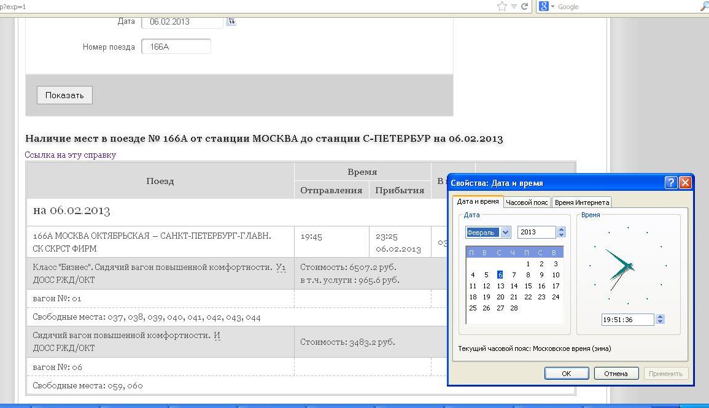Image resolution: width=709 pixels, height=408 pixels.
Task: Switch to the Часовой пояс tab
Action: tap(527, 202)
